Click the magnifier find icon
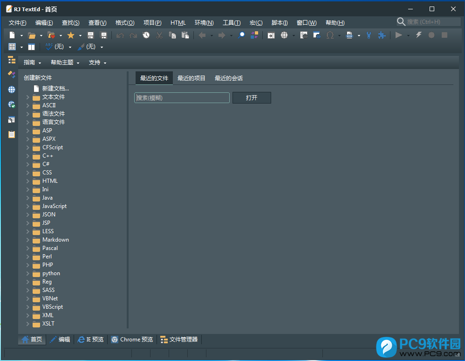 [241, 35]
